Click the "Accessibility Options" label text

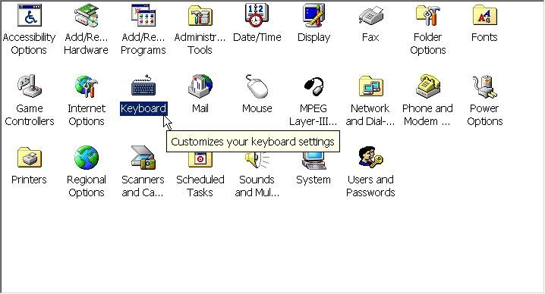(x=29, y=44)
